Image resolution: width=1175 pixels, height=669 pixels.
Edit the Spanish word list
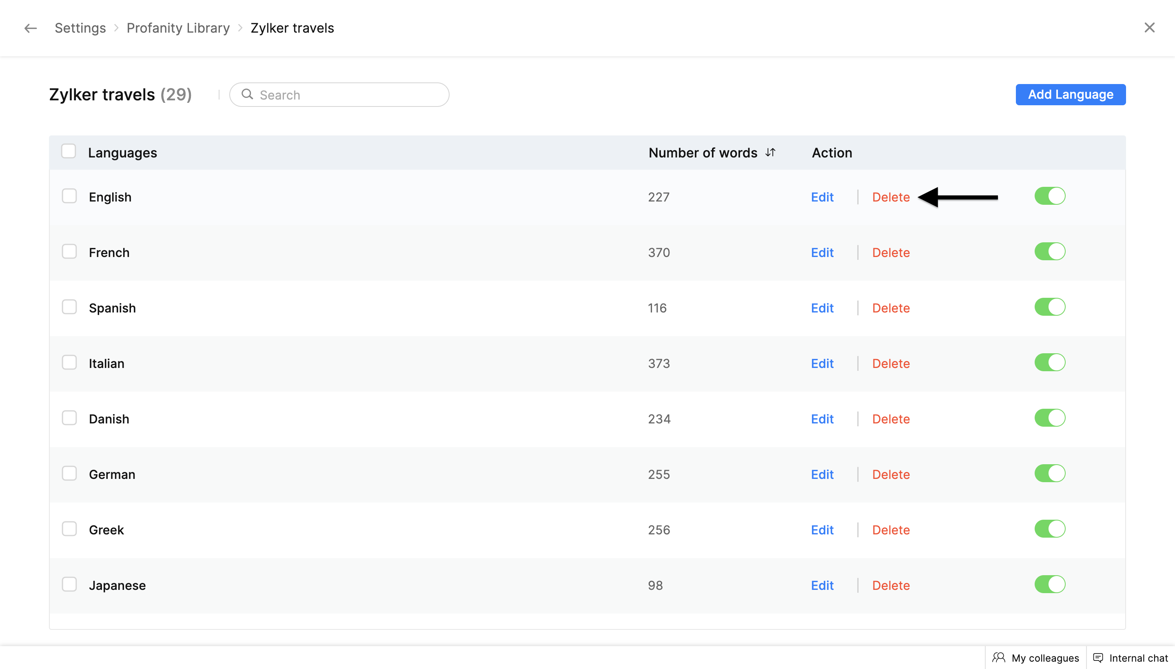pyautogui.click(x=822, y=308)
